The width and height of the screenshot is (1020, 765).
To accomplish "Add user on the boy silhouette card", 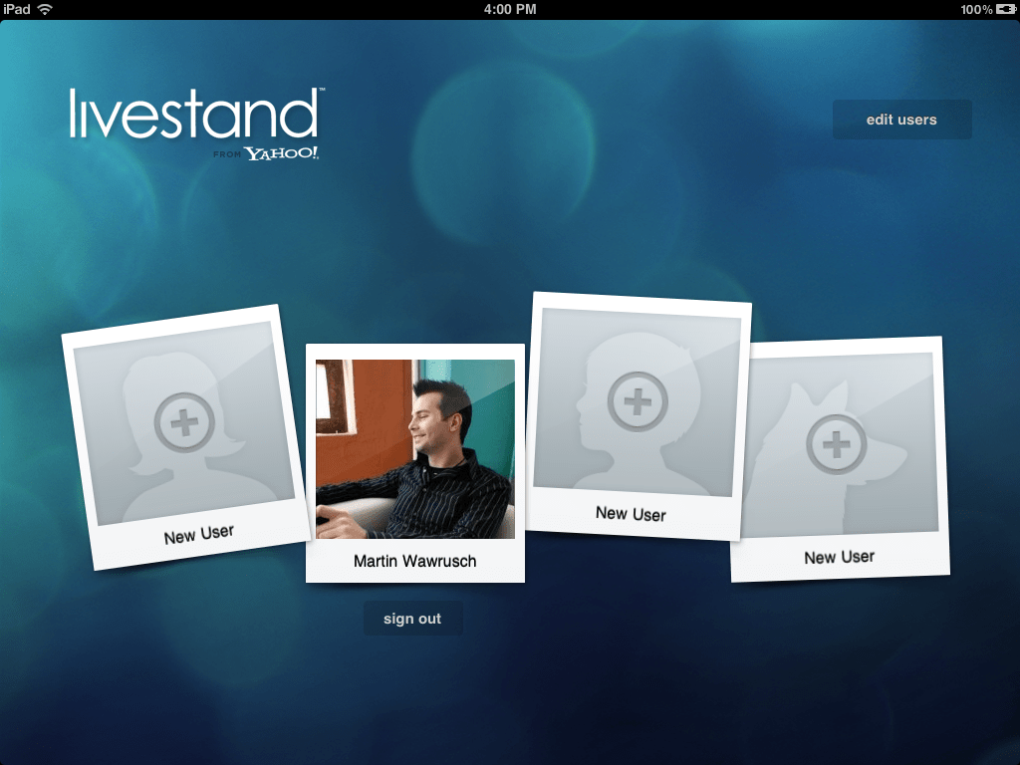I will coord(637,401).
